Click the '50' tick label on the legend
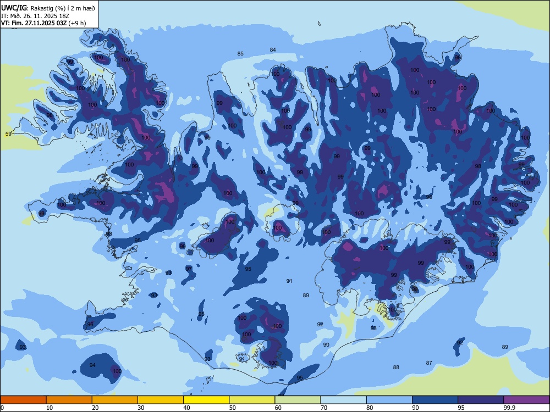This screenshot has height=412, width=550. [233, 408]
